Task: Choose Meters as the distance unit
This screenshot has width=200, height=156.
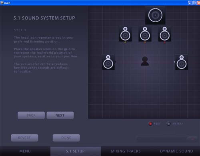Action: click(x=168, y=124)
